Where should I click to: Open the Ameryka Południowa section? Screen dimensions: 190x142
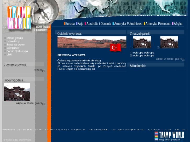pyautogui.click(x=128, y=24)
